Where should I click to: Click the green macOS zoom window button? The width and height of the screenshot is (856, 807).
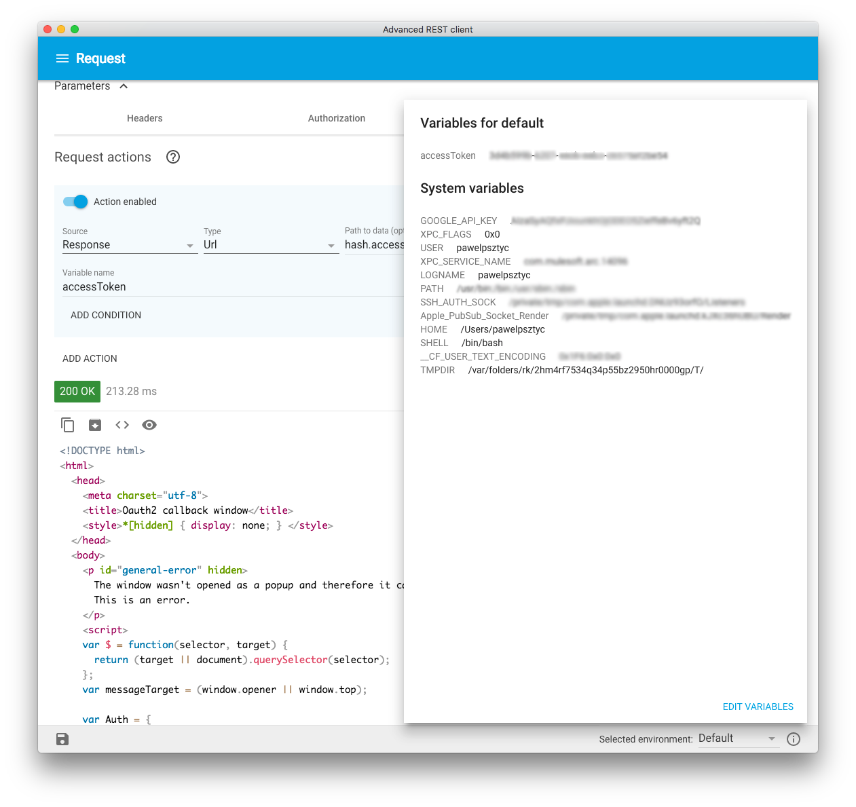pos(75,29)
